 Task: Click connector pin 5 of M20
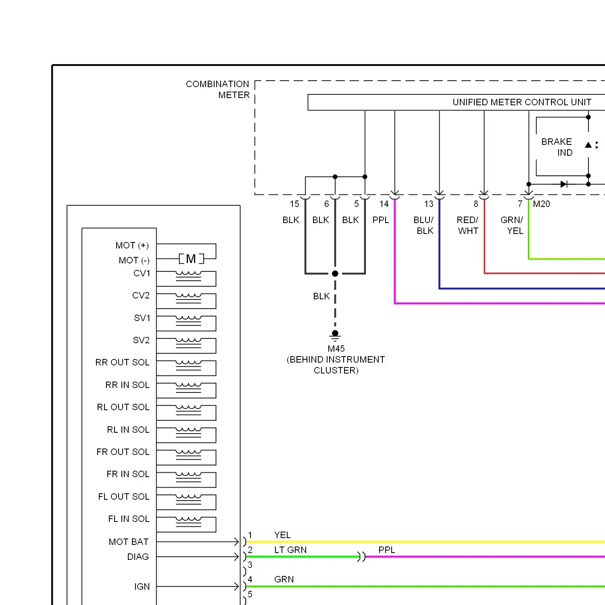[356, 204]
